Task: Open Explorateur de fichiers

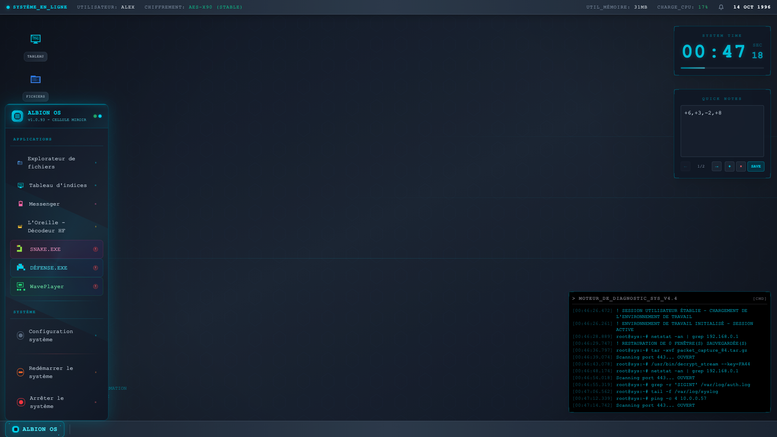Action: (57, 163)
